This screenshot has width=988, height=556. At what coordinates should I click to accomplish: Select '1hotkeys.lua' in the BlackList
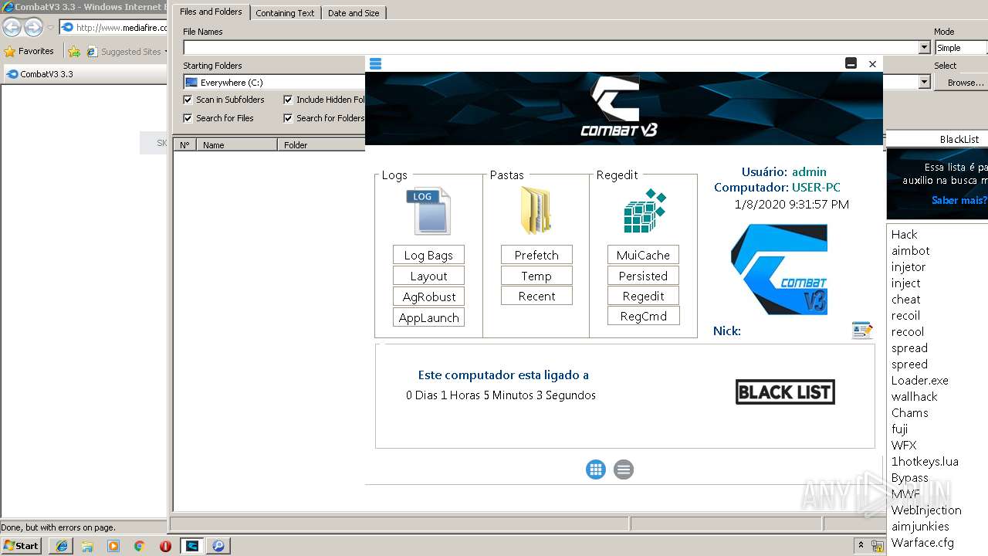(x=925, y=462)
